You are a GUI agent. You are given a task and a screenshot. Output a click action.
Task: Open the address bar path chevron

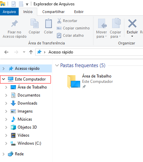click(45, 52)
